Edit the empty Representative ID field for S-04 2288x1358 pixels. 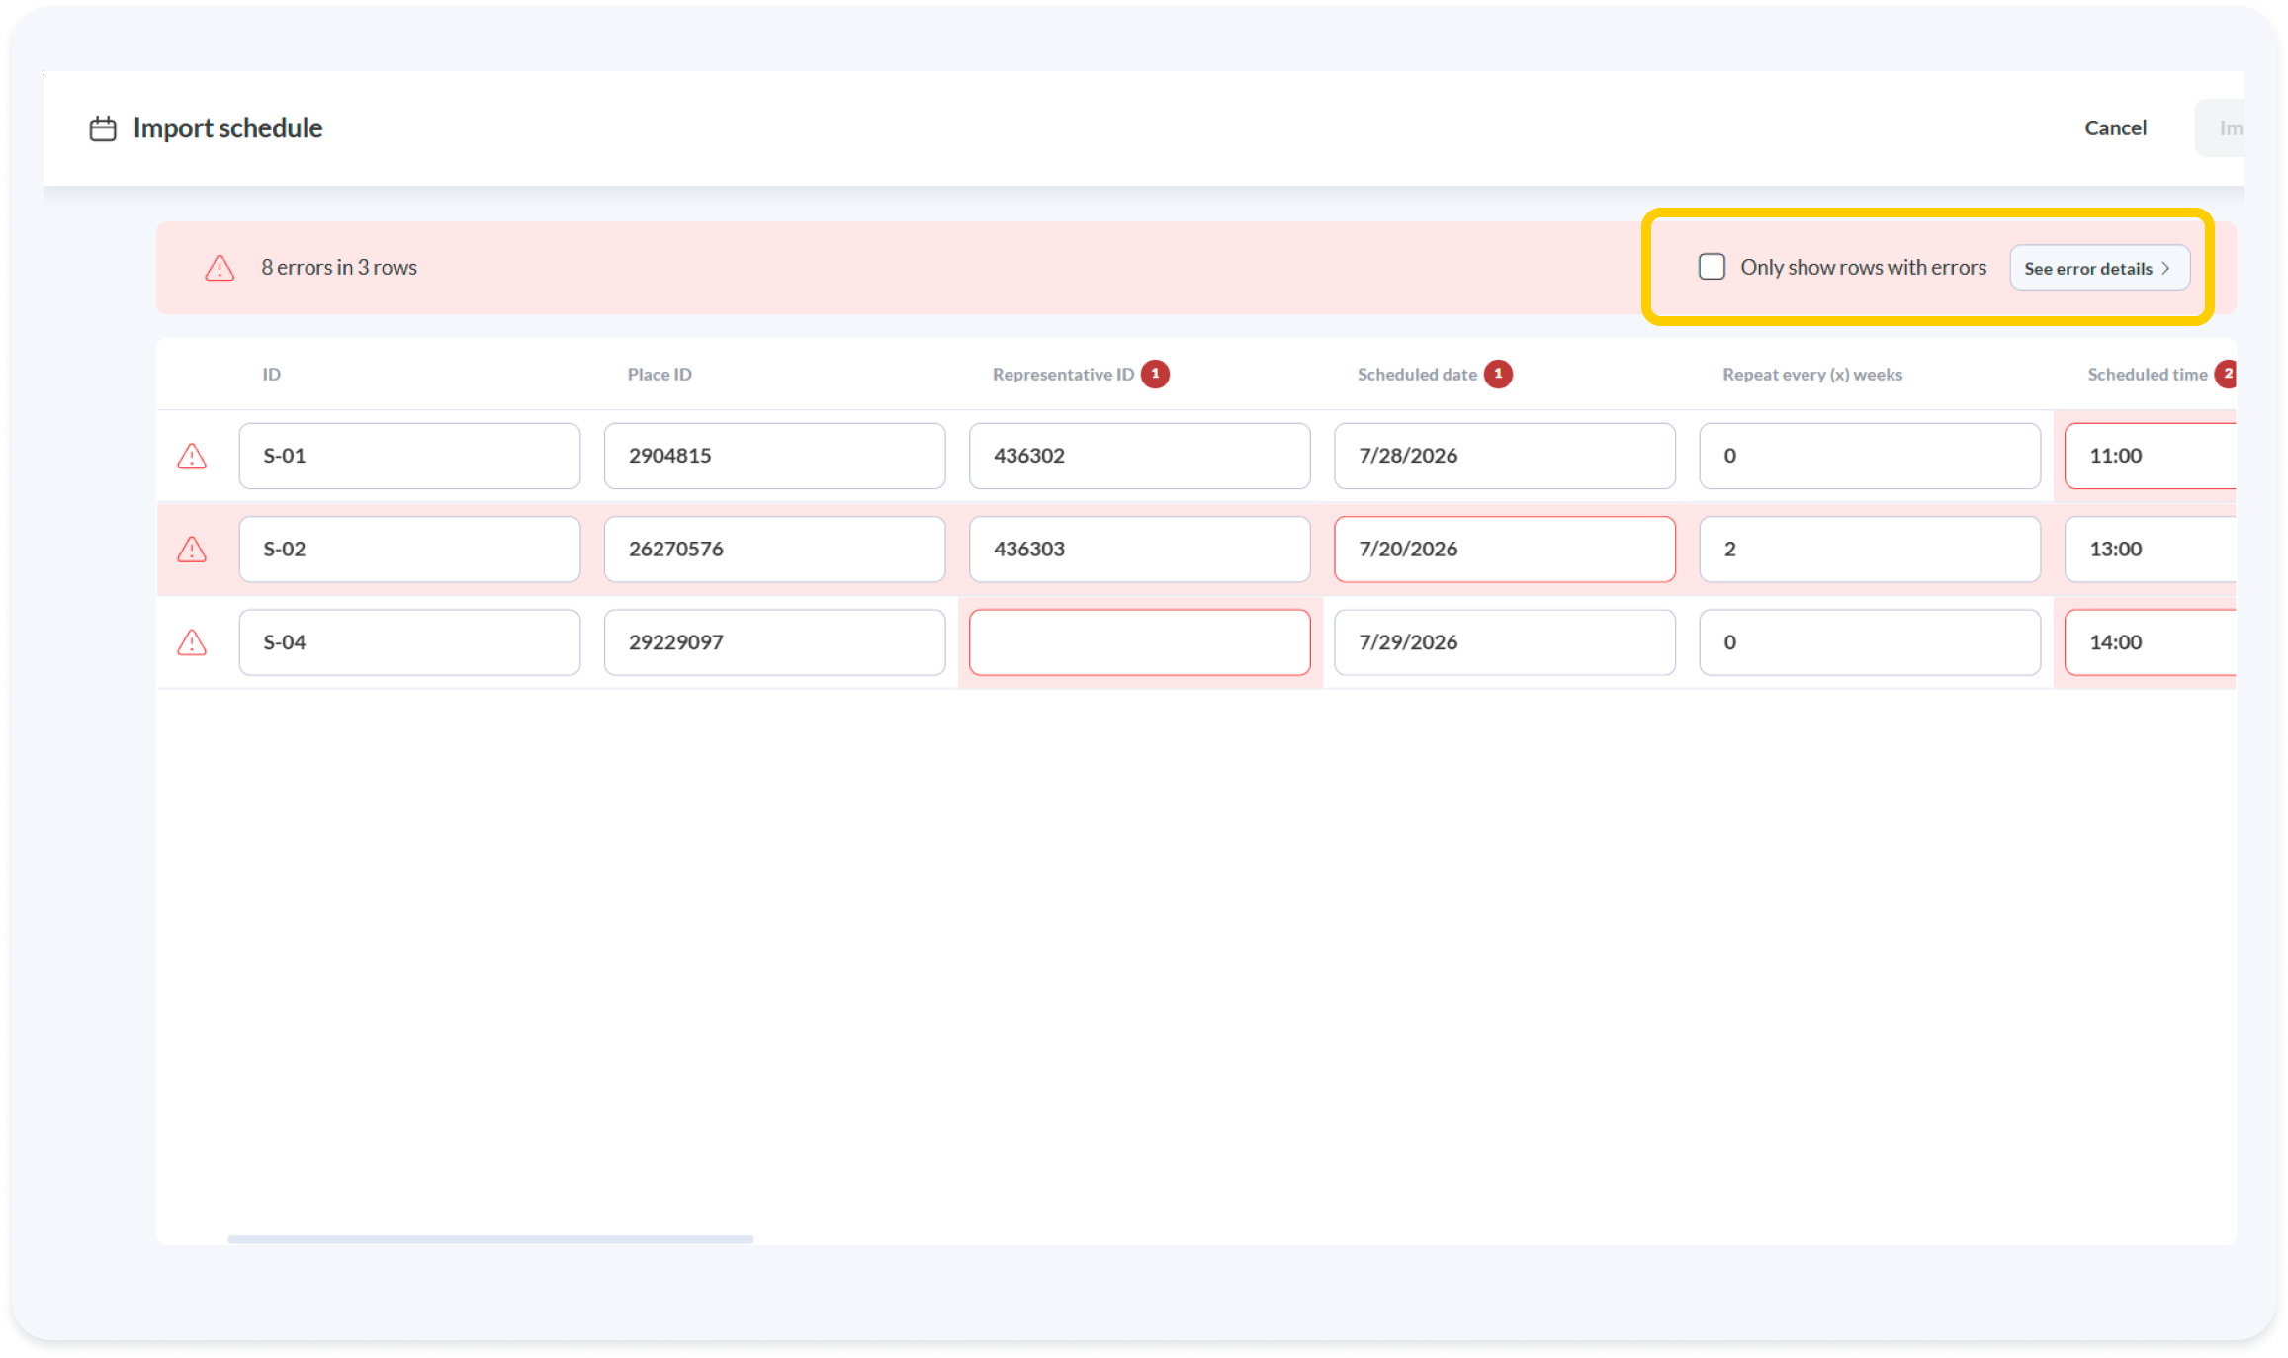pyautogui.click(x=1139, y=642)
